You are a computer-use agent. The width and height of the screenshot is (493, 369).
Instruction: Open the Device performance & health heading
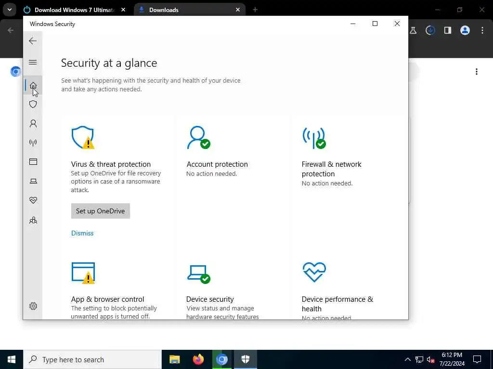[x=337, y=304]
